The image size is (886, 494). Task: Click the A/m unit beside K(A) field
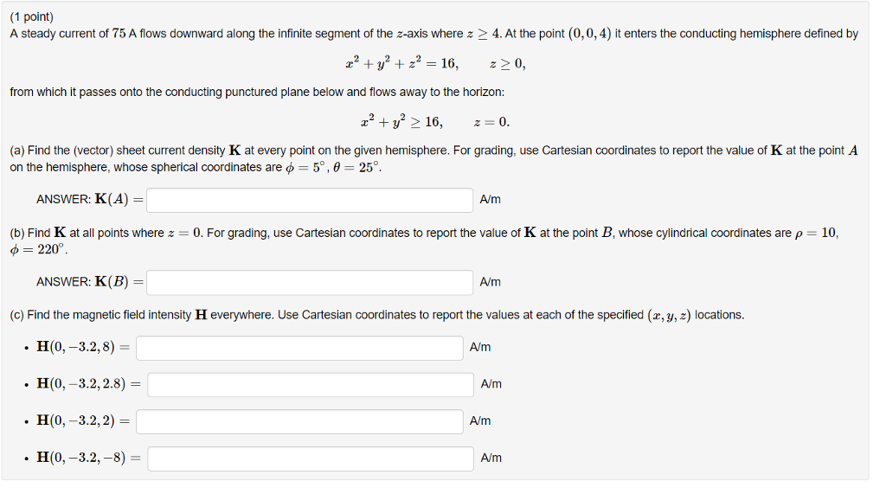click(x=490, y=200)
